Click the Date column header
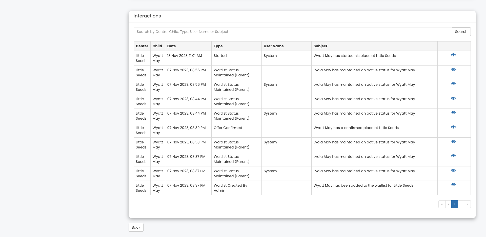The image size is (486, 237). [171, 46]
